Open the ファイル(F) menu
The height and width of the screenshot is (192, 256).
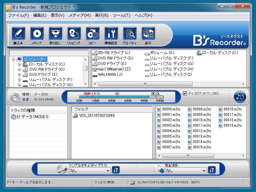coord(18,15)
